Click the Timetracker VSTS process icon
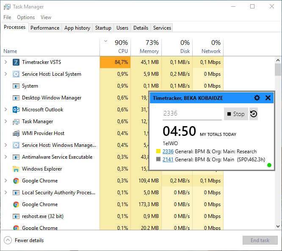 click(16, 62)
